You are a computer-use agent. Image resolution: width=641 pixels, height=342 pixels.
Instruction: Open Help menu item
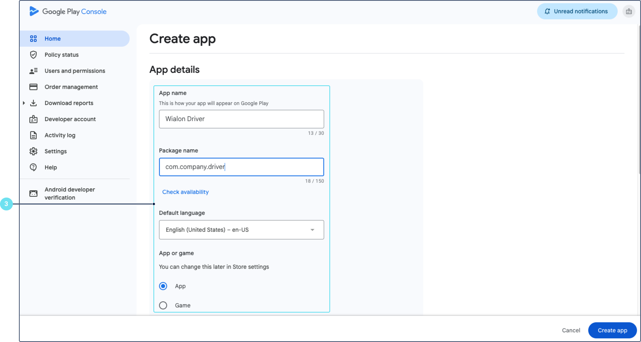click(74, 167)
